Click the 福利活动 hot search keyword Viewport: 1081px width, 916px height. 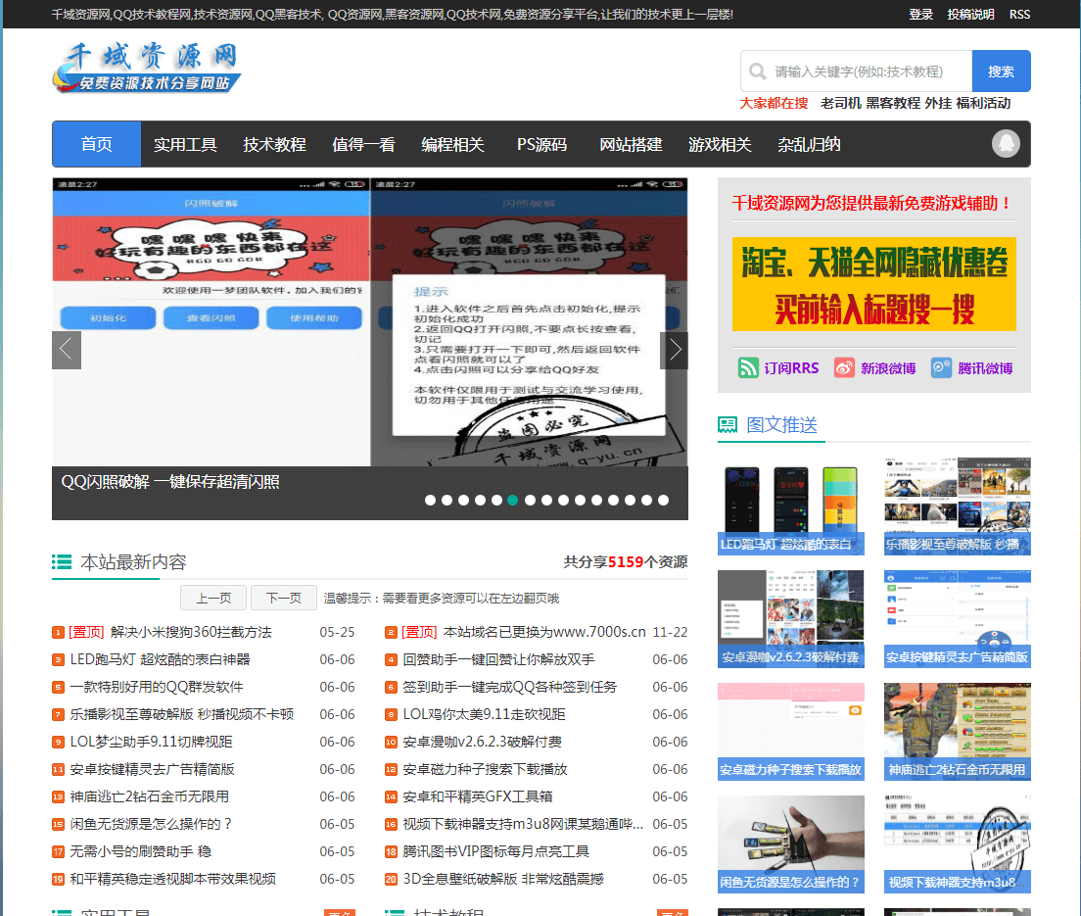point(983,103)
